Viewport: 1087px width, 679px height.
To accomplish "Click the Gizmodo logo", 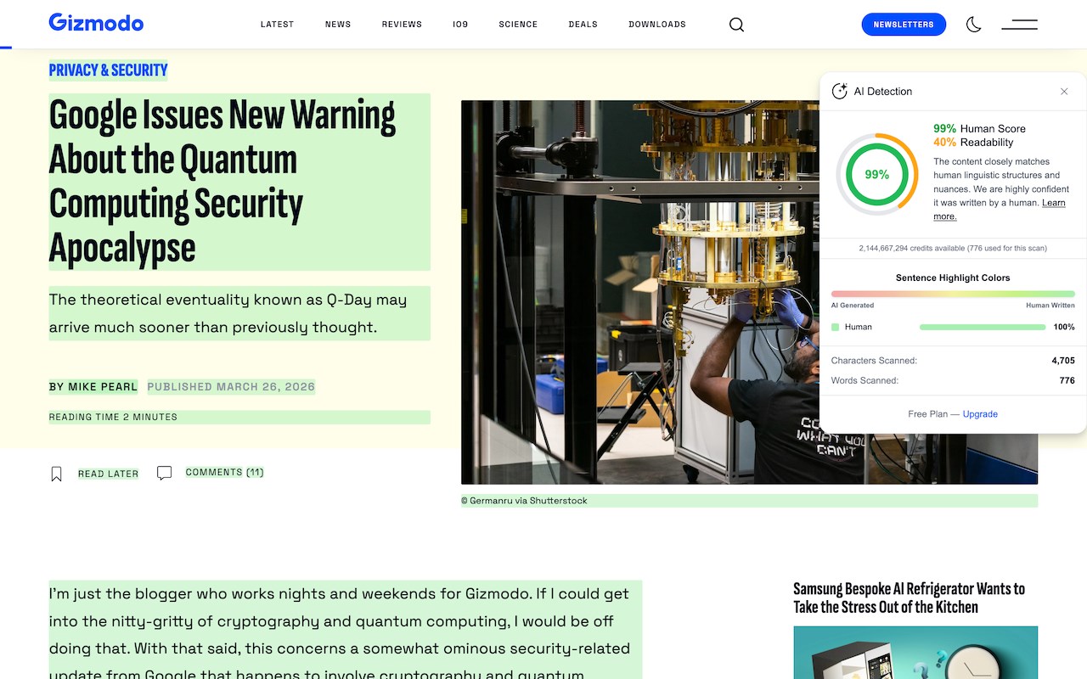I will click(96, 23).
